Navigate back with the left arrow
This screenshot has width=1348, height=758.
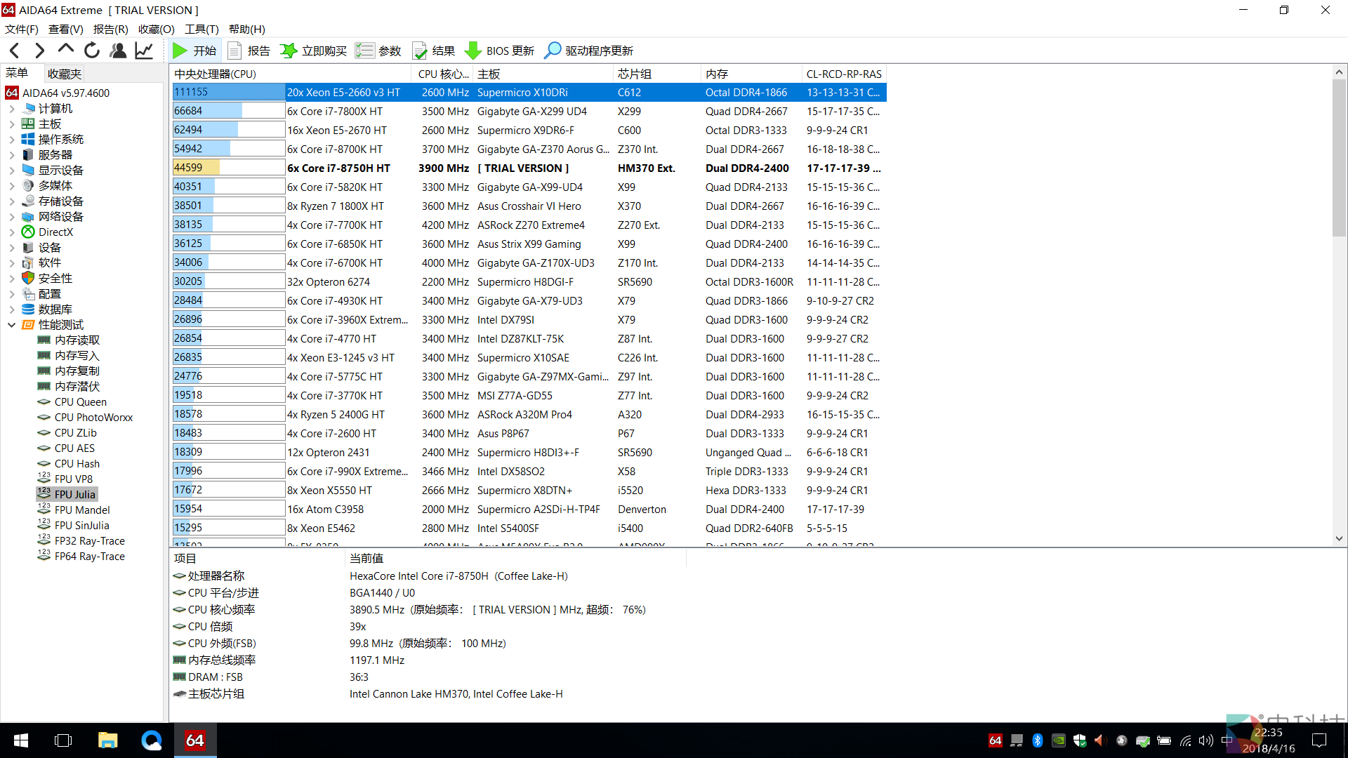(15, 51)
